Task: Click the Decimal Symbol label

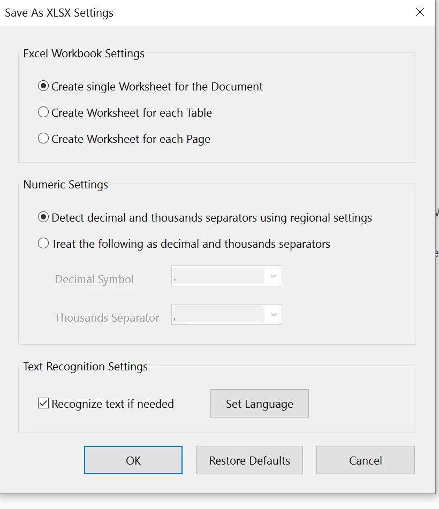Action: (x=94, y=279)
